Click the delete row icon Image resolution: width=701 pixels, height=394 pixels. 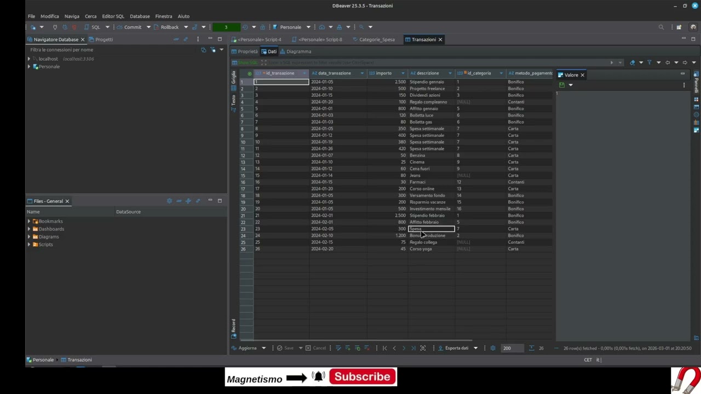(x=366, y=348)
